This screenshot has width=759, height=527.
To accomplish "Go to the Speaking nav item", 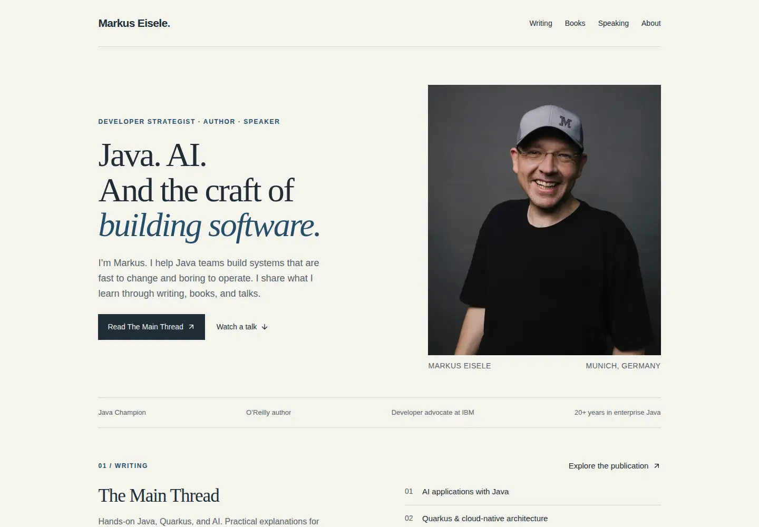I will coord(613,23).
